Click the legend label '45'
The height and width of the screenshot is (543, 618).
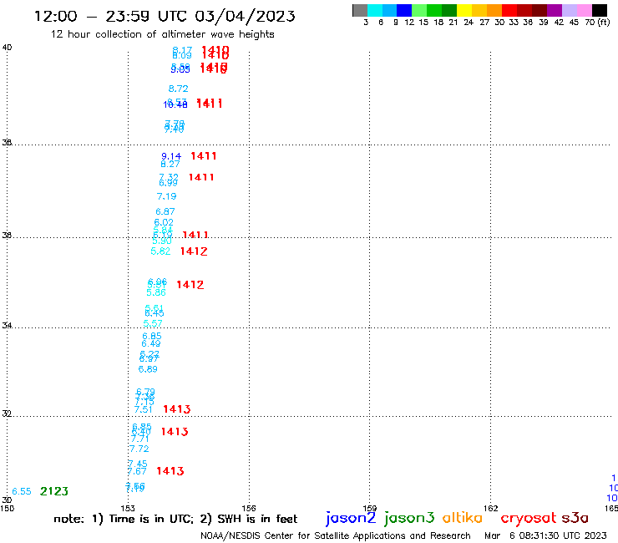(574, 22)
